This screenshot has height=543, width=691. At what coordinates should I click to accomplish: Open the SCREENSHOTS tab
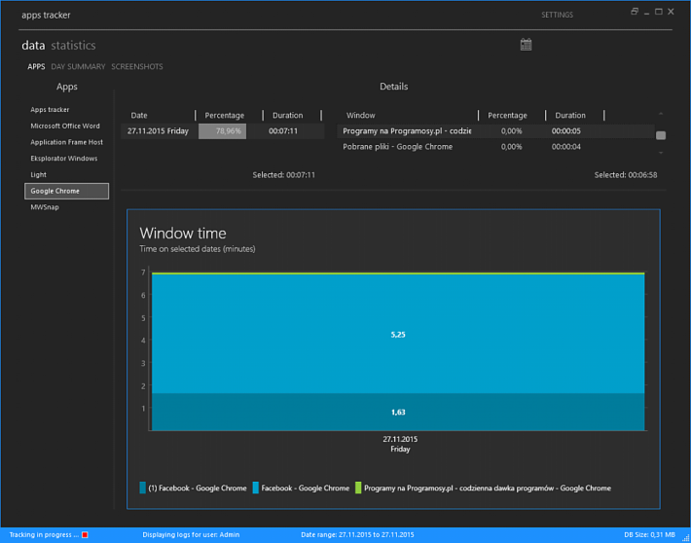coord(137,66)
